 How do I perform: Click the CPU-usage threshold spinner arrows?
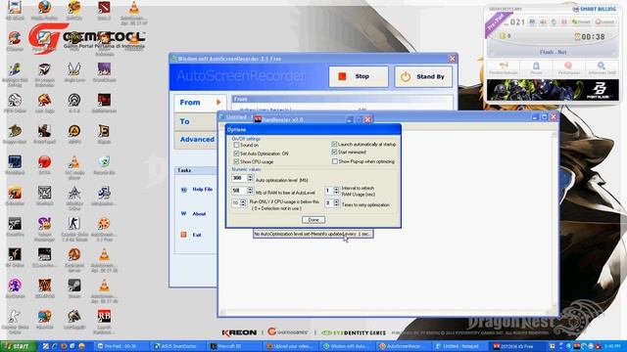(x=243, y=203)
